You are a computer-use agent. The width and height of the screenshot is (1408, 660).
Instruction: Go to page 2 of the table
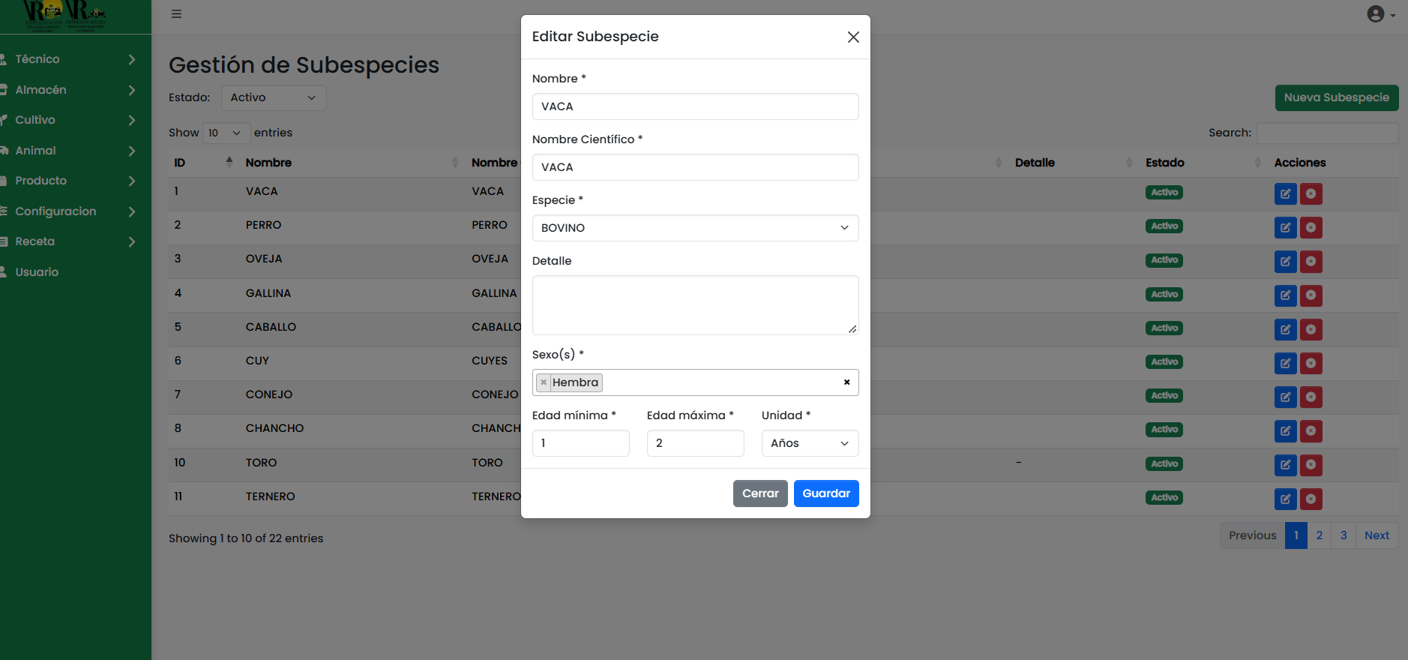[1320, 535]
